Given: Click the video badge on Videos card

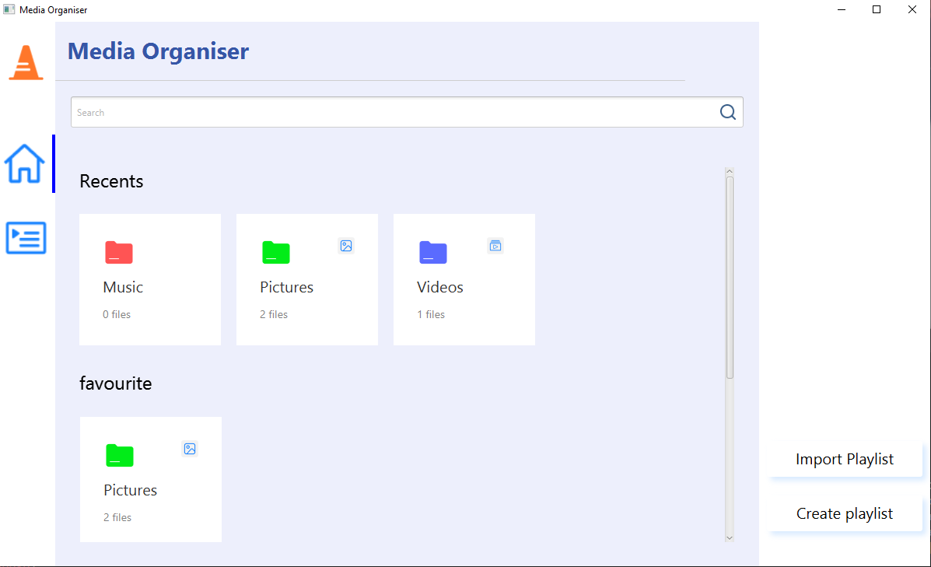Looking at the screenshot, I should click(495, 246).
